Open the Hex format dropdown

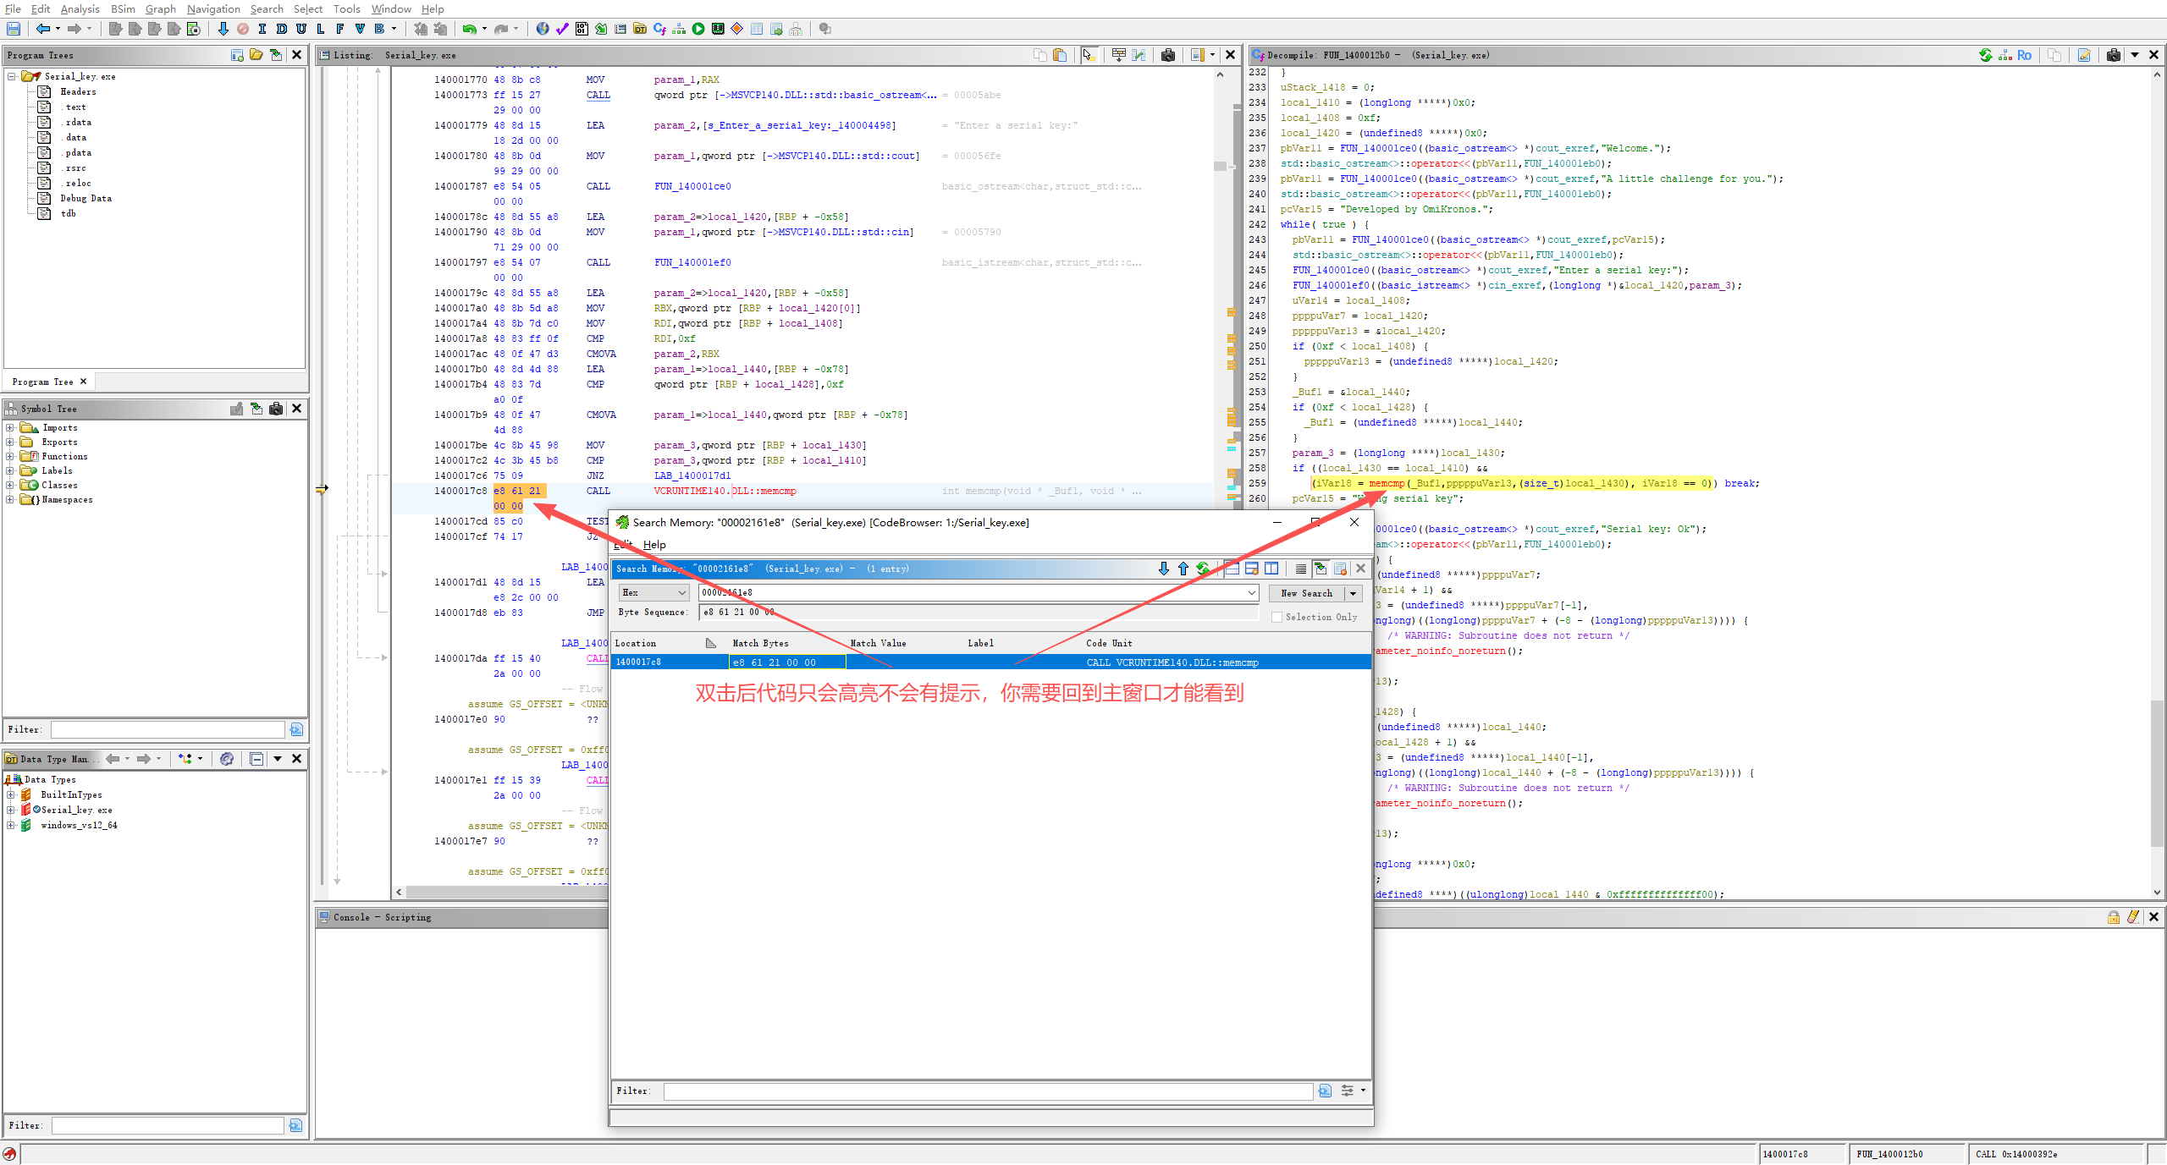pos(653,593)
